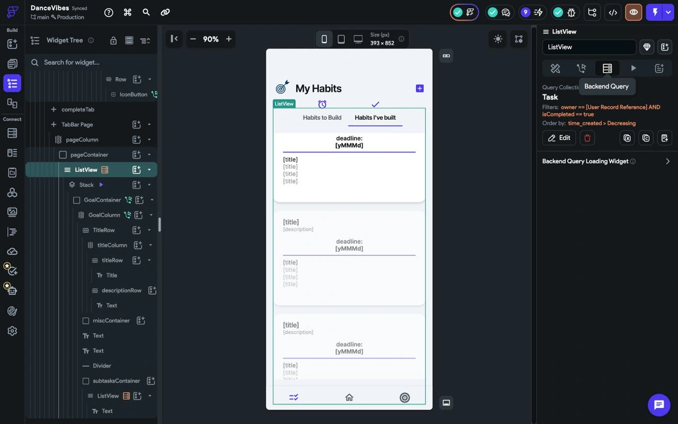
Task: Zoom in with plus button
Action: click(x=229, y=39)
